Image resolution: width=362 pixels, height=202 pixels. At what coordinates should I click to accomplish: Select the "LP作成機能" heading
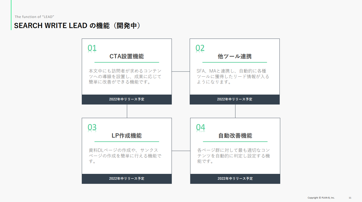127,136
